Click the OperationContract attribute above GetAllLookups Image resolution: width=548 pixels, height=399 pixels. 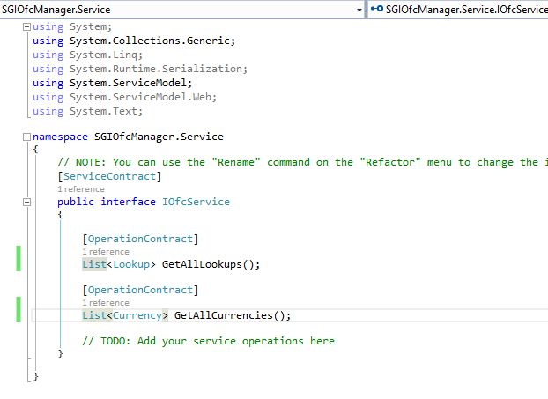(x=140, y=239)
